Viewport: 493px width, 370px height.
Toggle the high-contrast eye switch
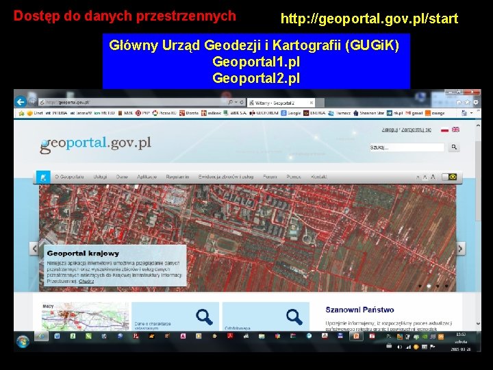[449, 177]
